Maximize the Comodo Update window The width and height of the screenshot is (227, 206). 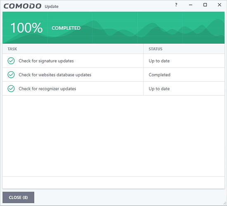coord(205,5)
